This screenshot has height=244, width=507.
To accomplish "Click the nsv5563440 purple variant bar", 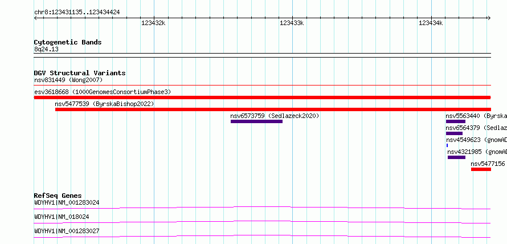I will click(x=456, y=121).
